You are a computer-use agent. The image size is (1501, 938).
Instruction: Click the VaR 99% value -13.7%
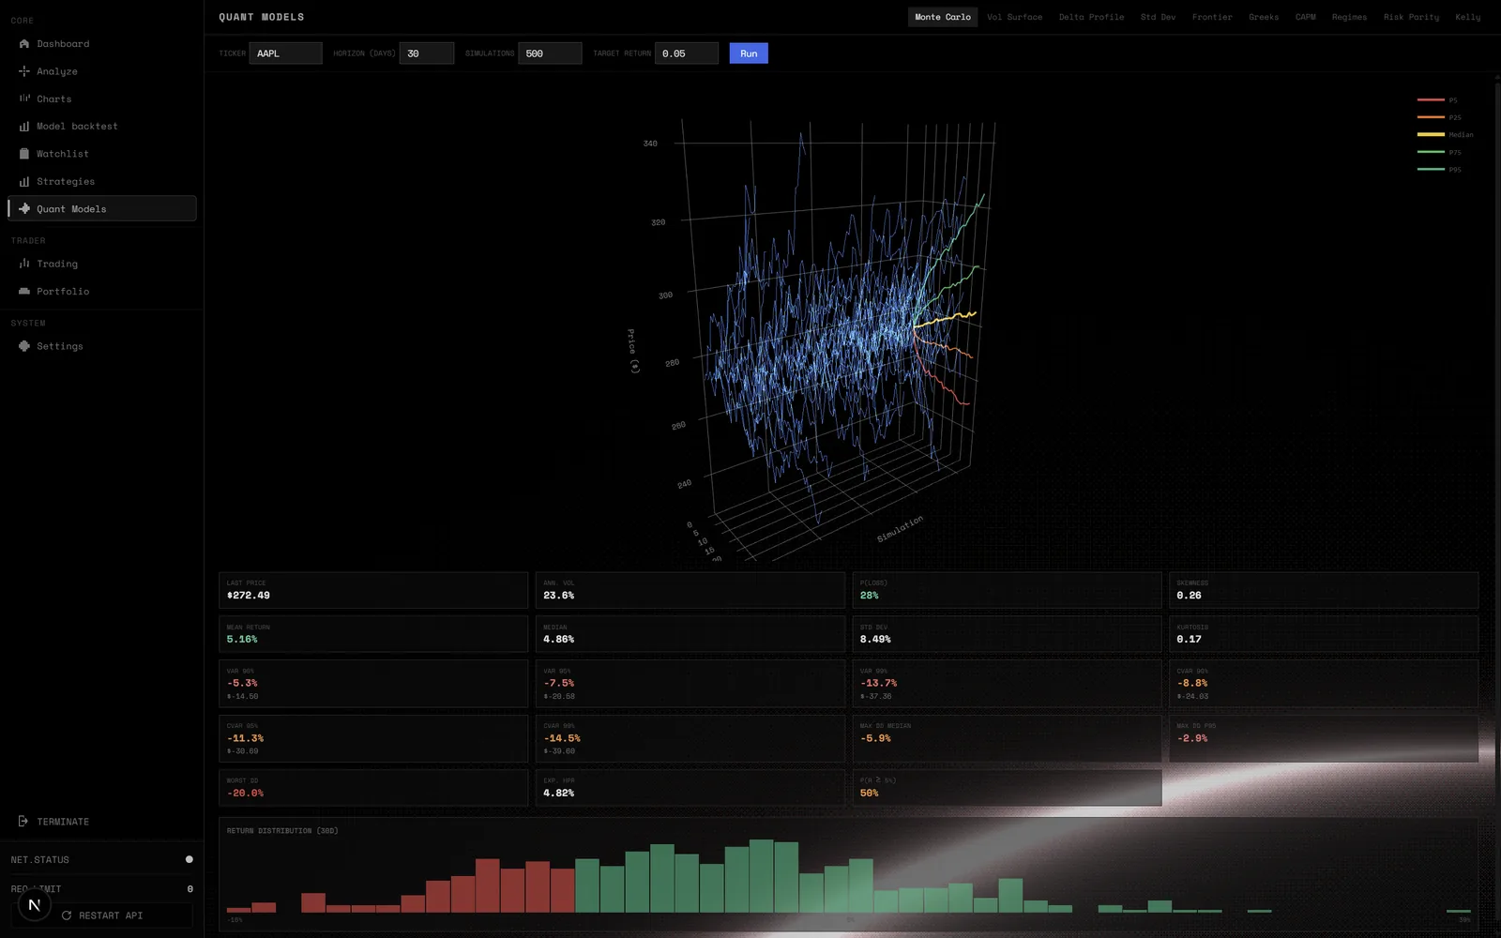point(878,683)
